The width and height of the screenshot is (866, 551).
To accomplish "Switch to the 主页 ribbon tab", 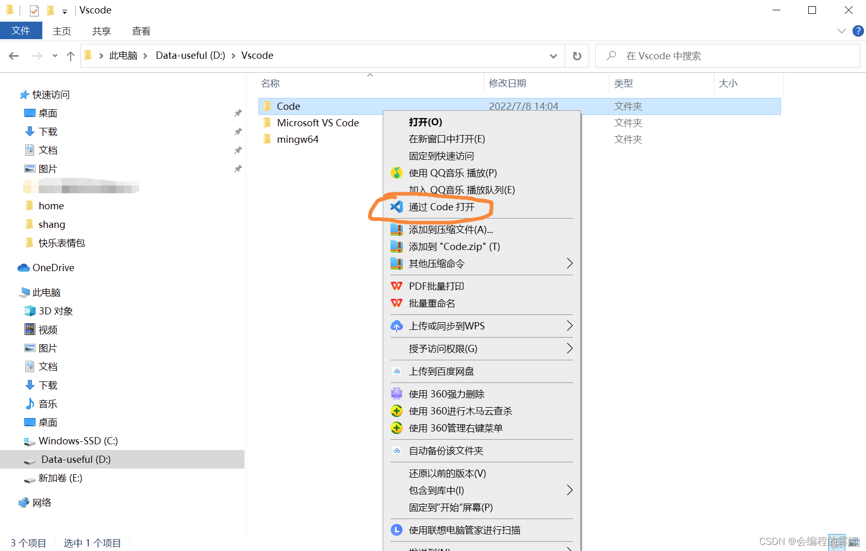I will 62,31.
